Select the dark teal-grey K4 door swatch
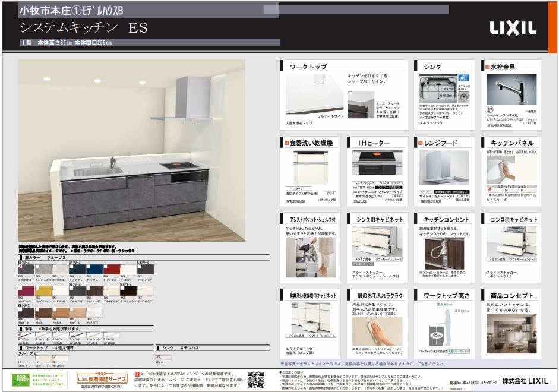This screenshot has width=559, height=392. point(77,269)
